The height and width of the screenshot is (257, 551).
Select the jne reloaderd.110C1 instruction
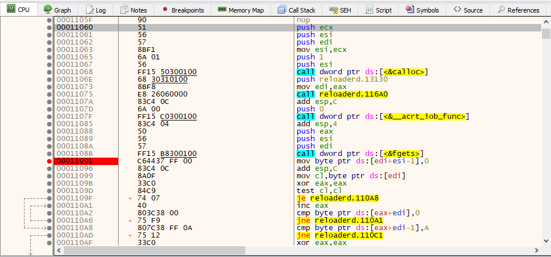(340, 235)
